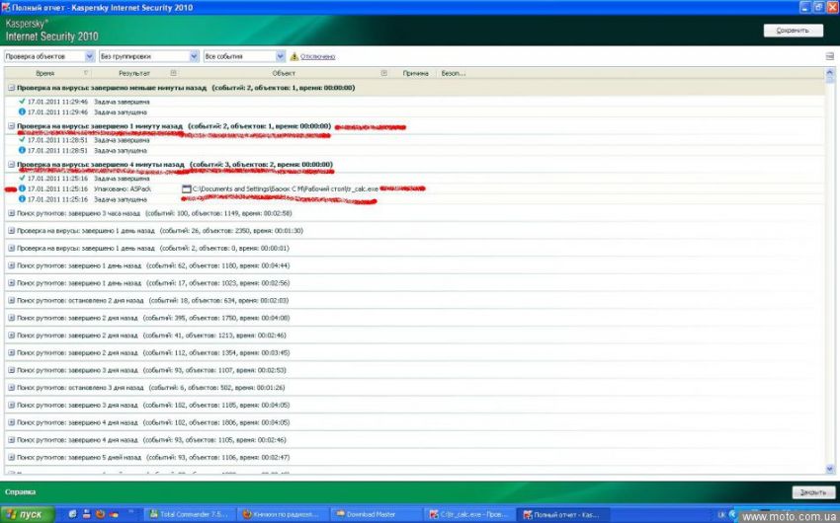This screenshot has height=523, width=840.
Task: Click blue info icon at 11:29:46
Action: 22,112
